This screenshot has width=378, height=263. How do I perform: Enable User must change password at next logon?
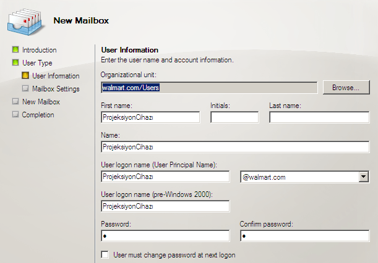[105, 254]
